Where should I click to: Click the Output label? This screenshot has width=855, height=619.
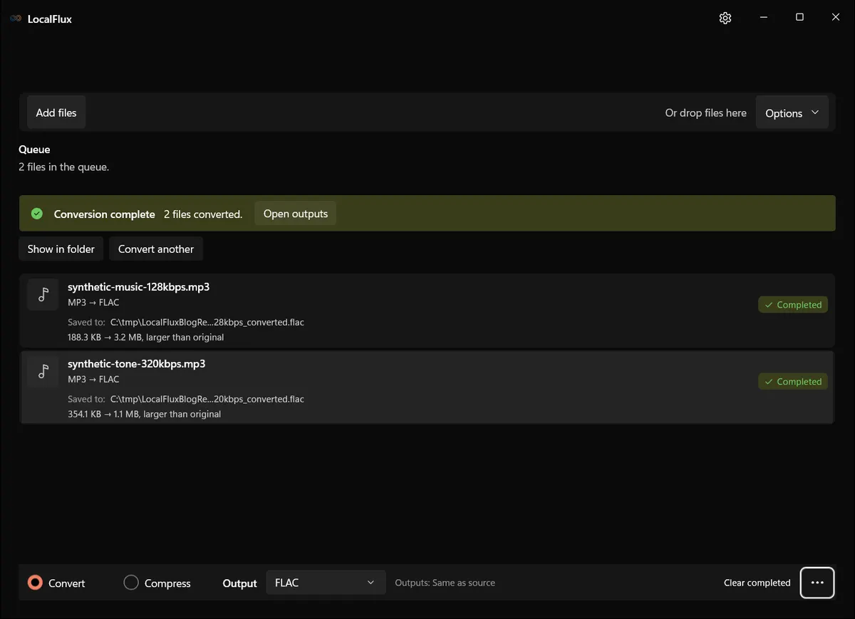pyautogui.click(x=239, y=583)
